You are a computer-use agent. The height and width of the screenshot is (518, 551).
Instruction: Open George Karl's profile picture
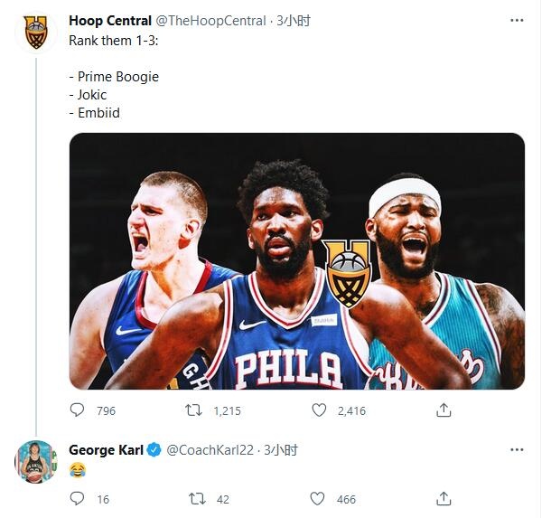[x=36, y=462]
